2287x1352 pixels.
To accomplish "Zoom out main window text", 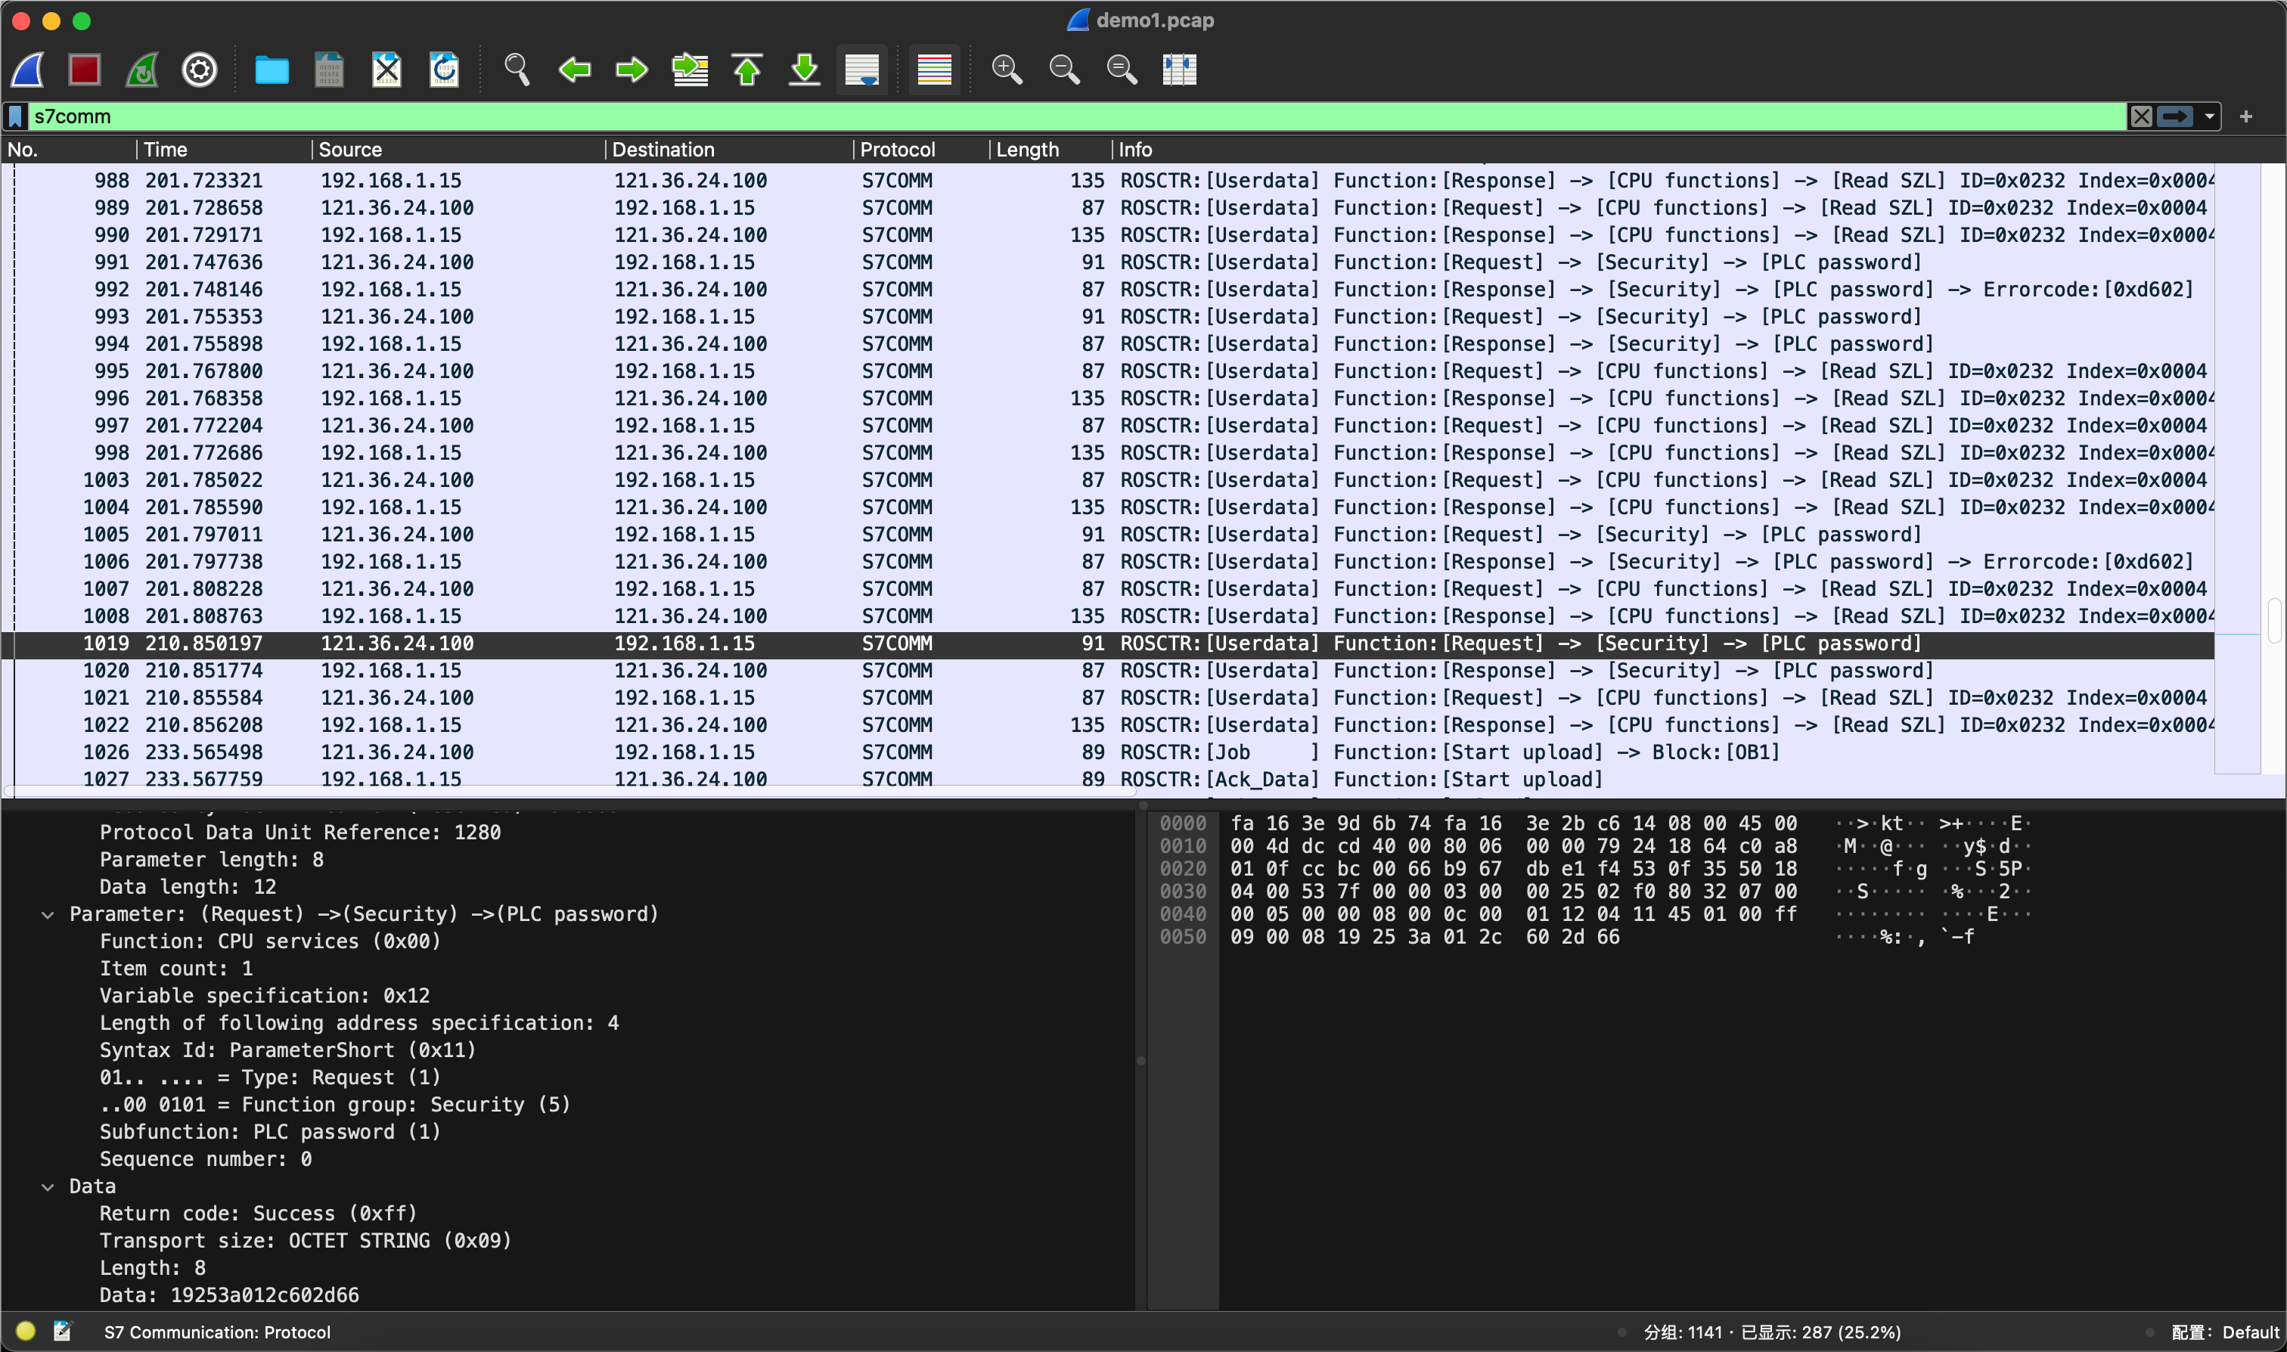I will 1064,70.
